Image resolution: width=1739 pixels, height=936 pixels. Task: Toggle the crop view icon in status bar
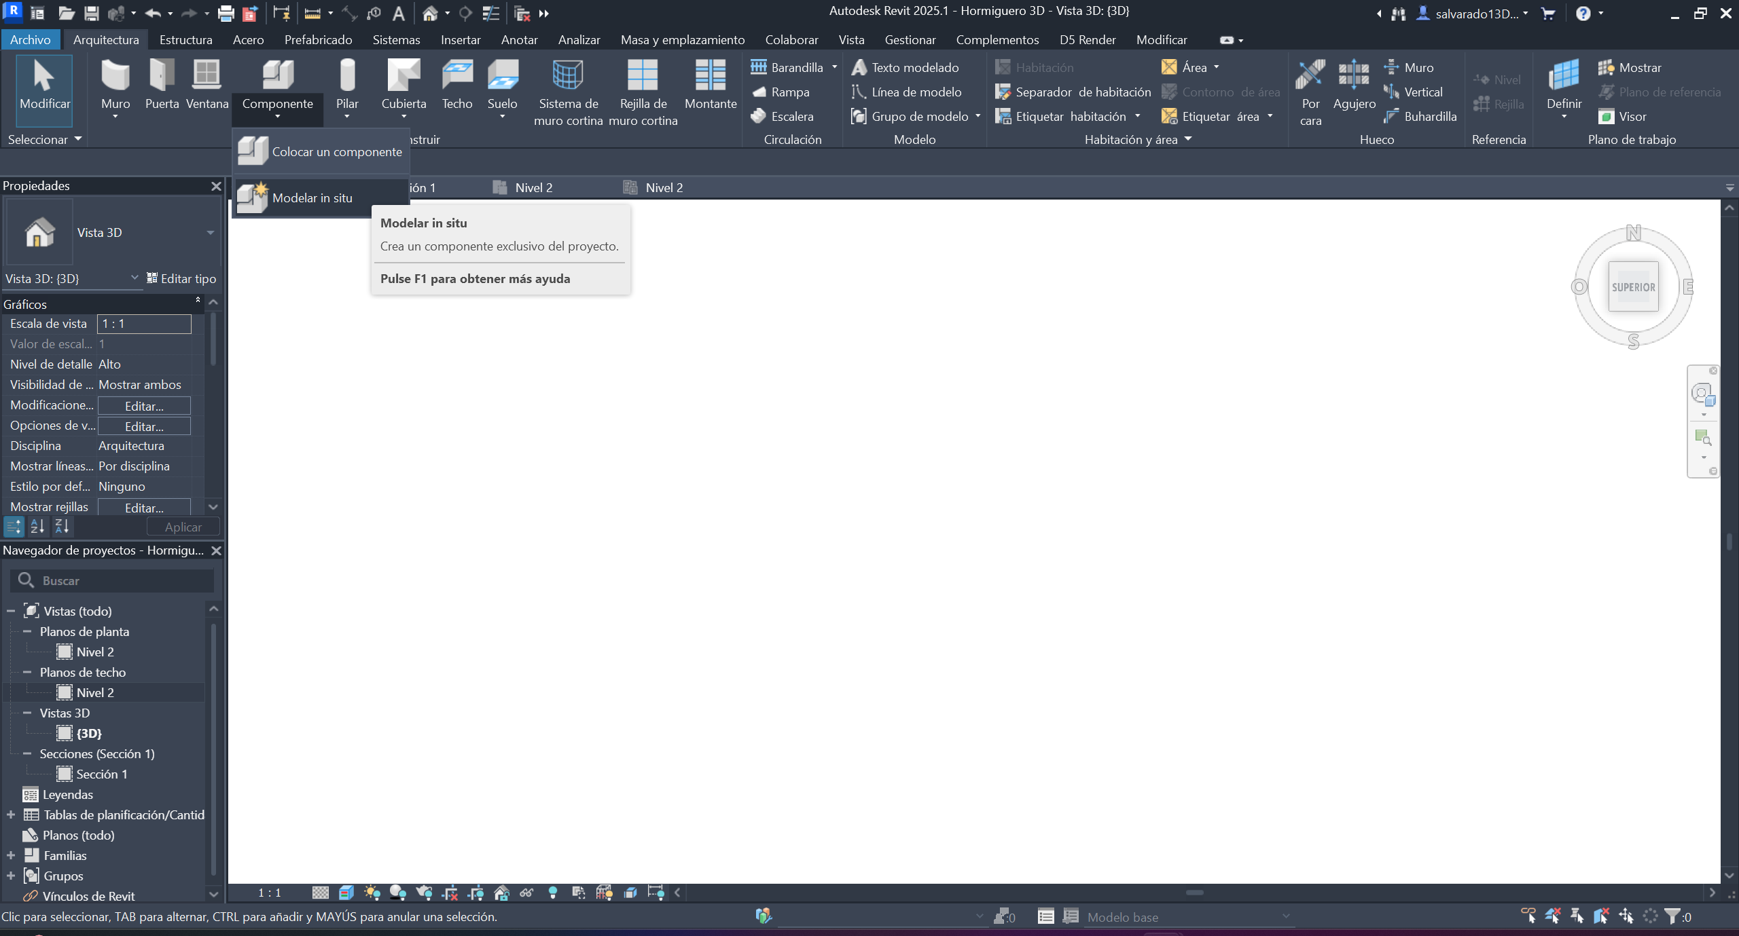pos(449,893)
